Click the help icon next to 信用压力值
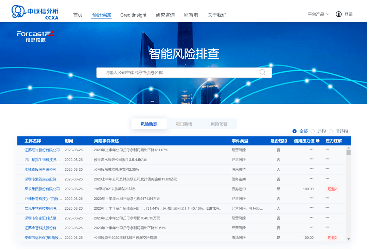The height and width of the screenshot is (249, 367). tap(318, 141)
